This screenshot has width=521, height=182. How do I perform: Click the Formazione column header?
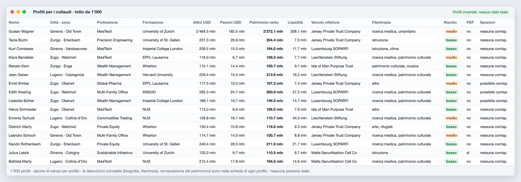[x=153, y=22]
